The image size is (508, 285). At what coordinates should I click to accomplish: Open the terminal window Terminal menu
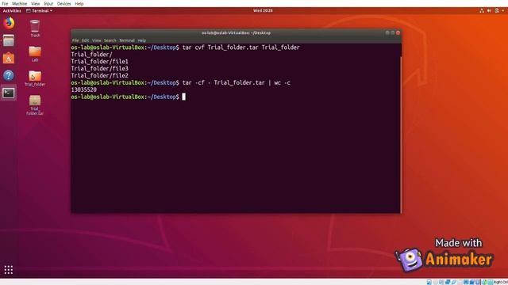127,40
